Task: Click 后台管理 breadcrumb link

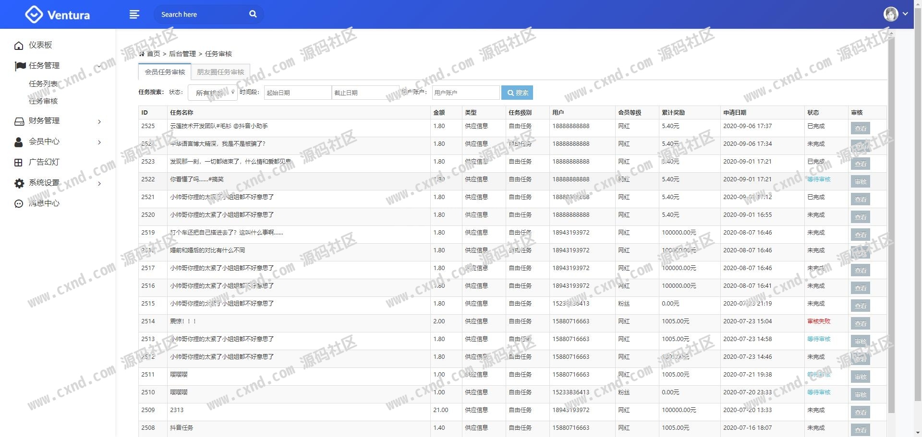Action: pyautogui.click(x=182, y=54)
